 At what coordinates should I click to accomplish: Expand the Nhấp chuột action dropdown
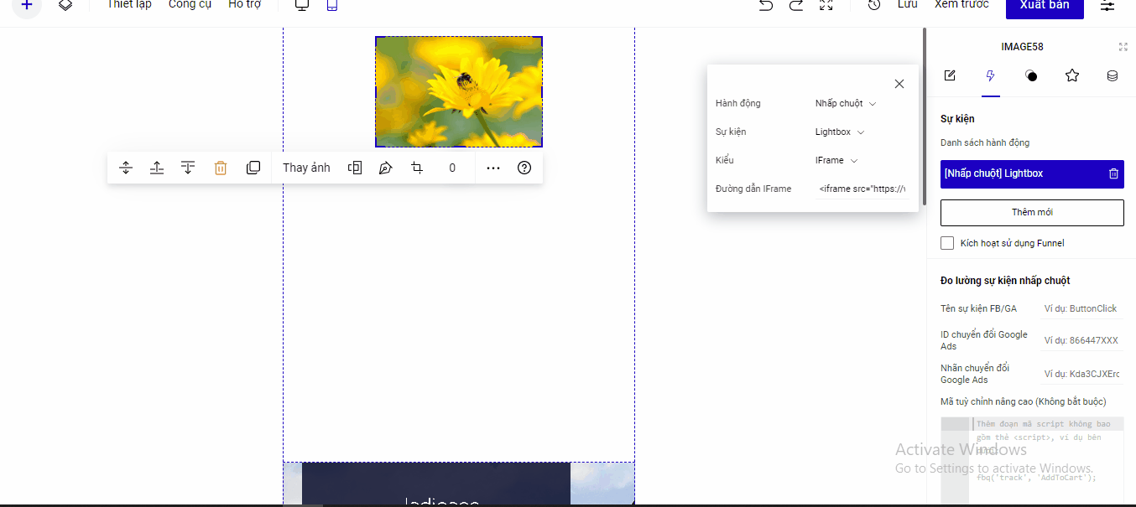846,104
